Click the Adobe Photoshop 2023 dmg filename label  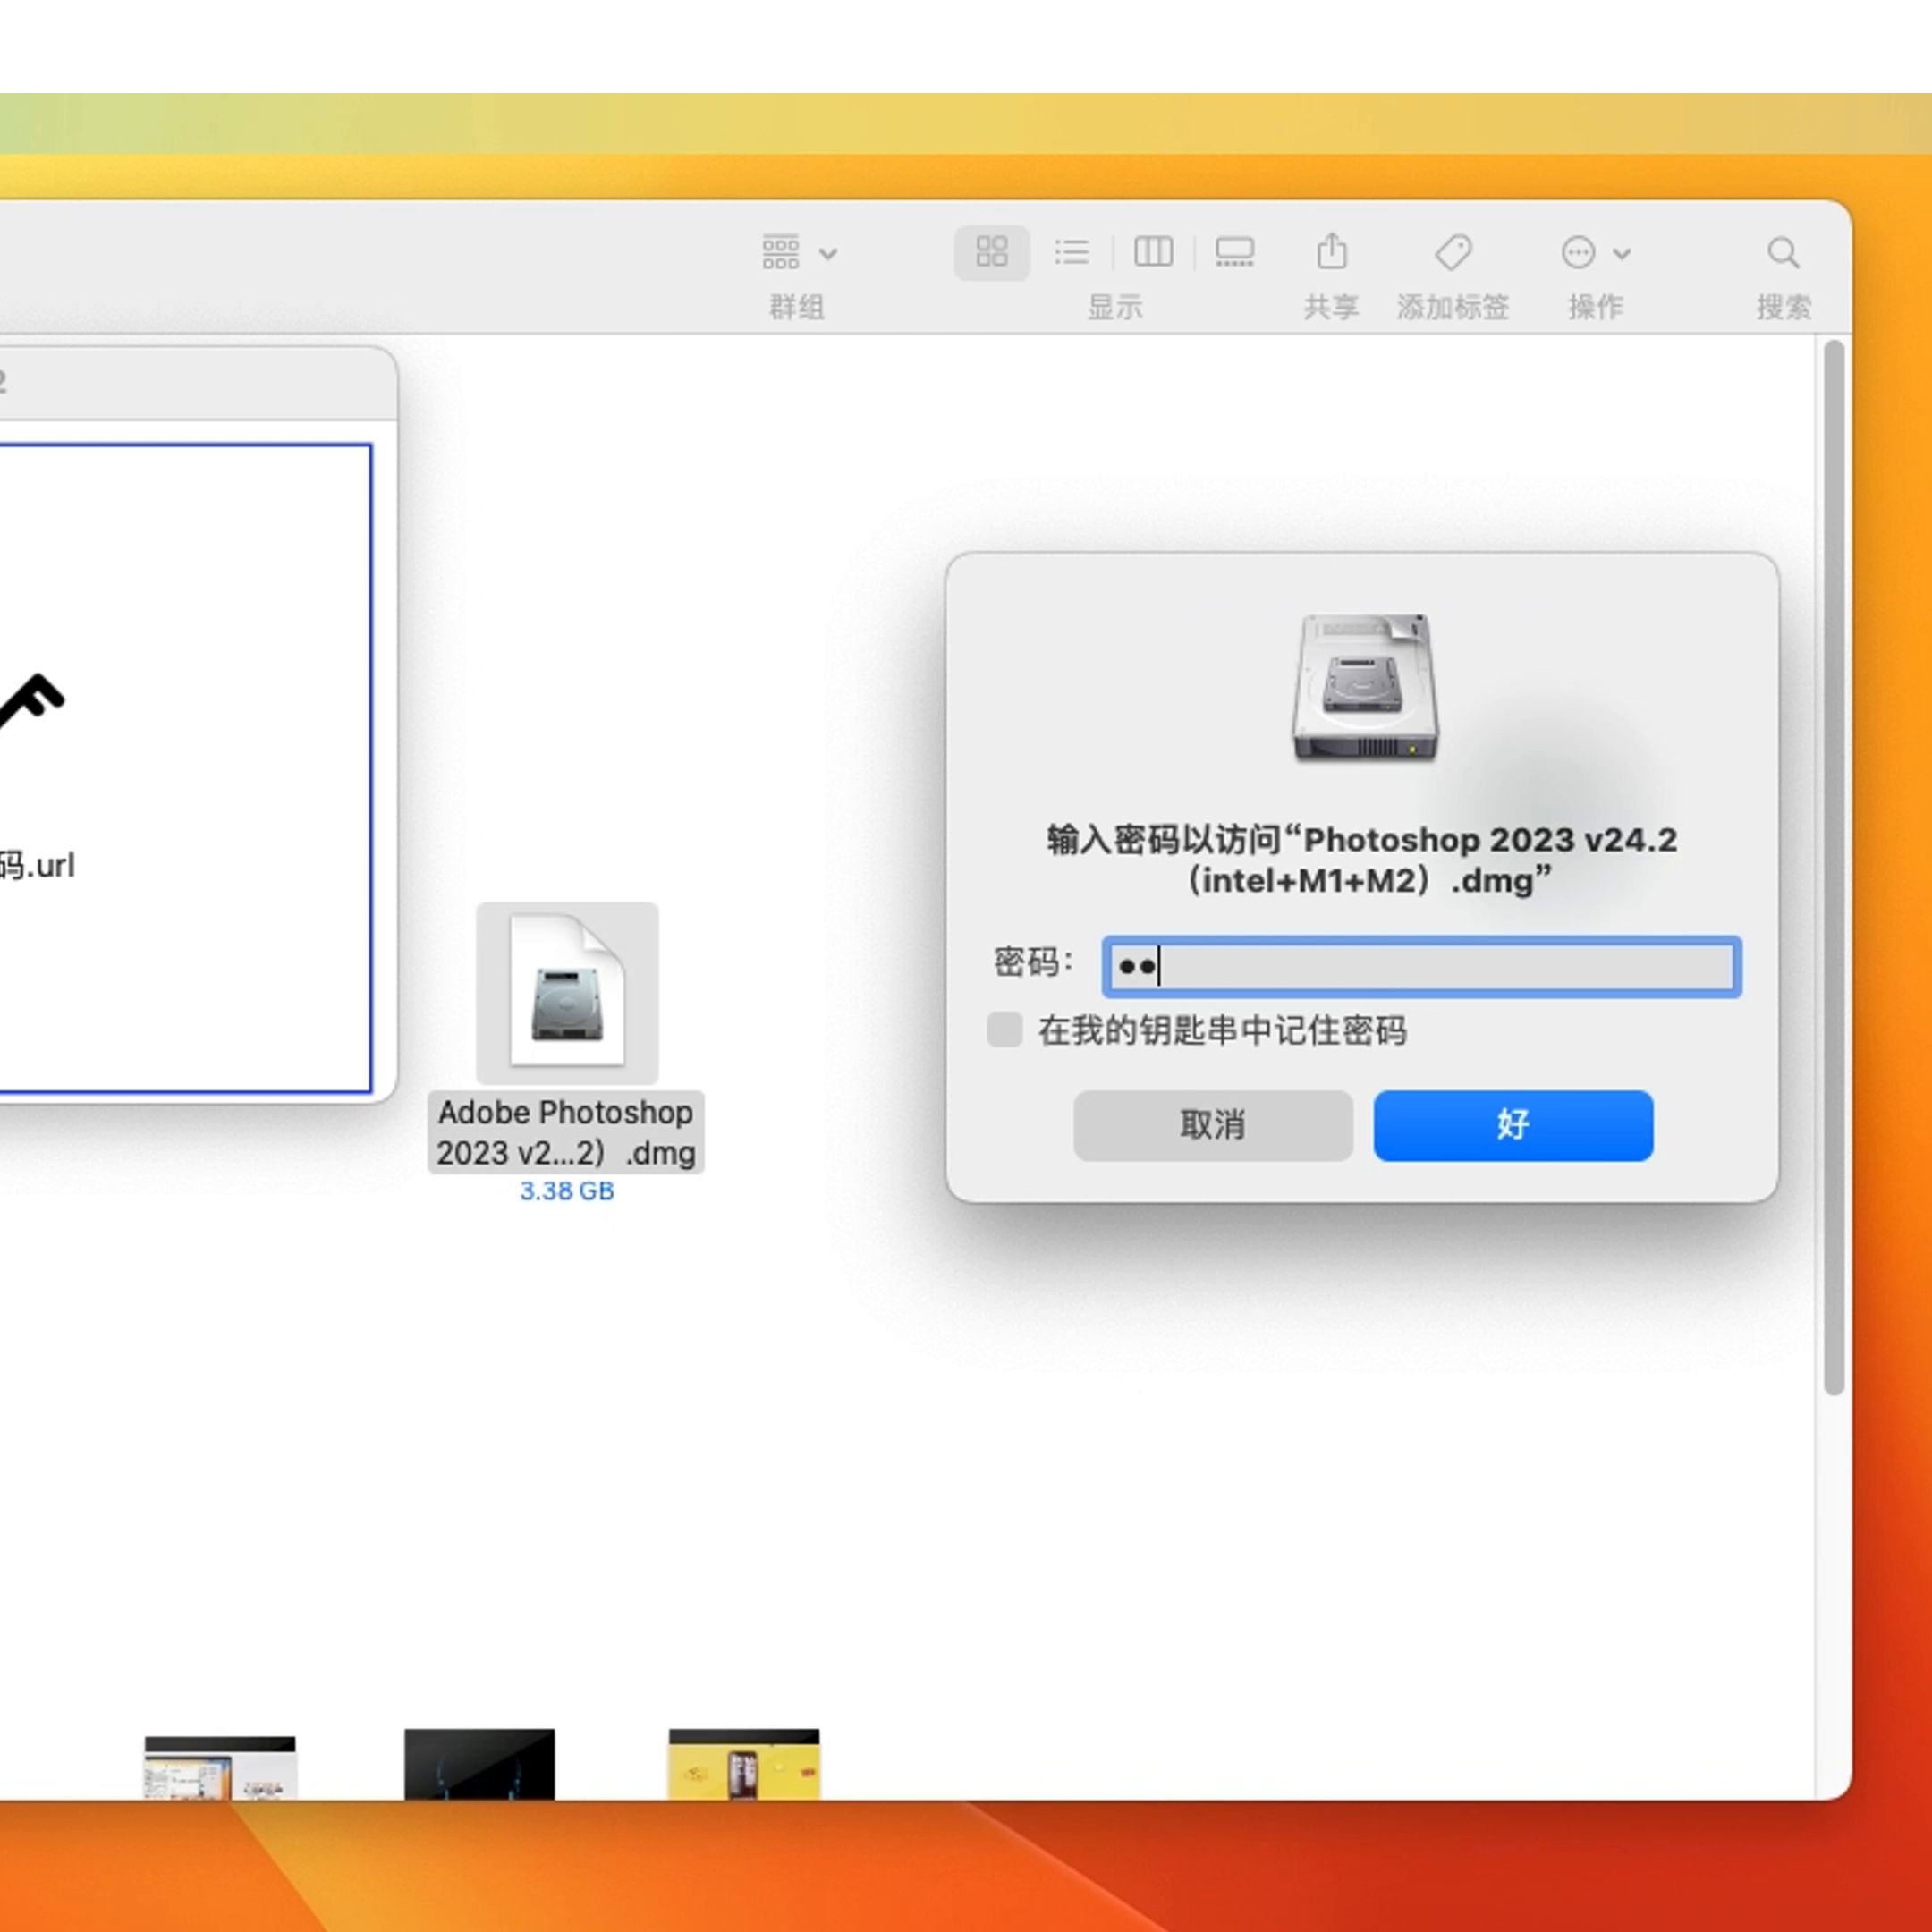point(566,1132)
